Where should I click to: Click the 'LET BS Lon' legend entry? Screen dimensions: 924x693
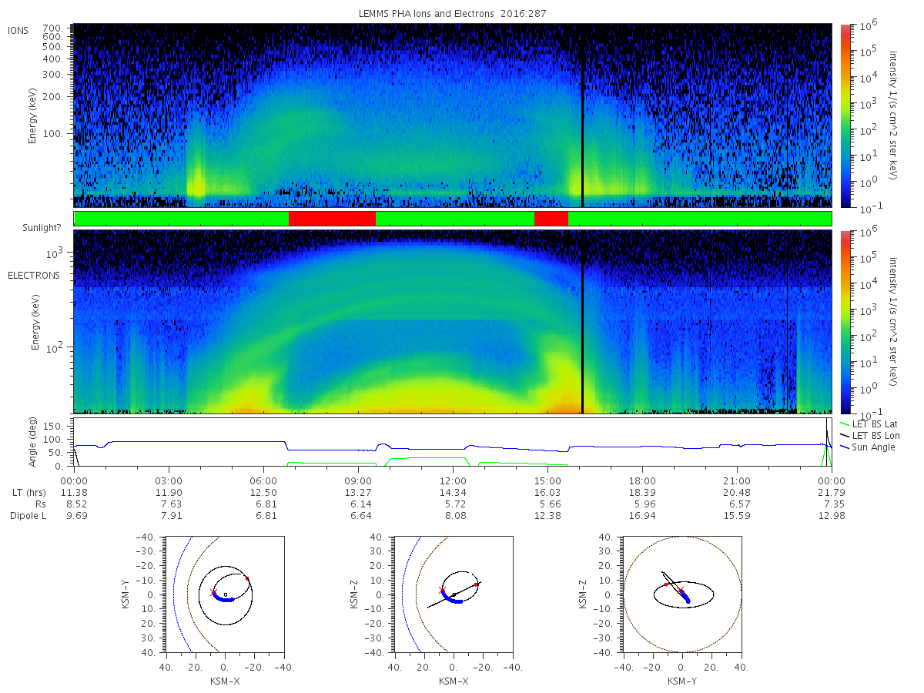coord(871,436)
